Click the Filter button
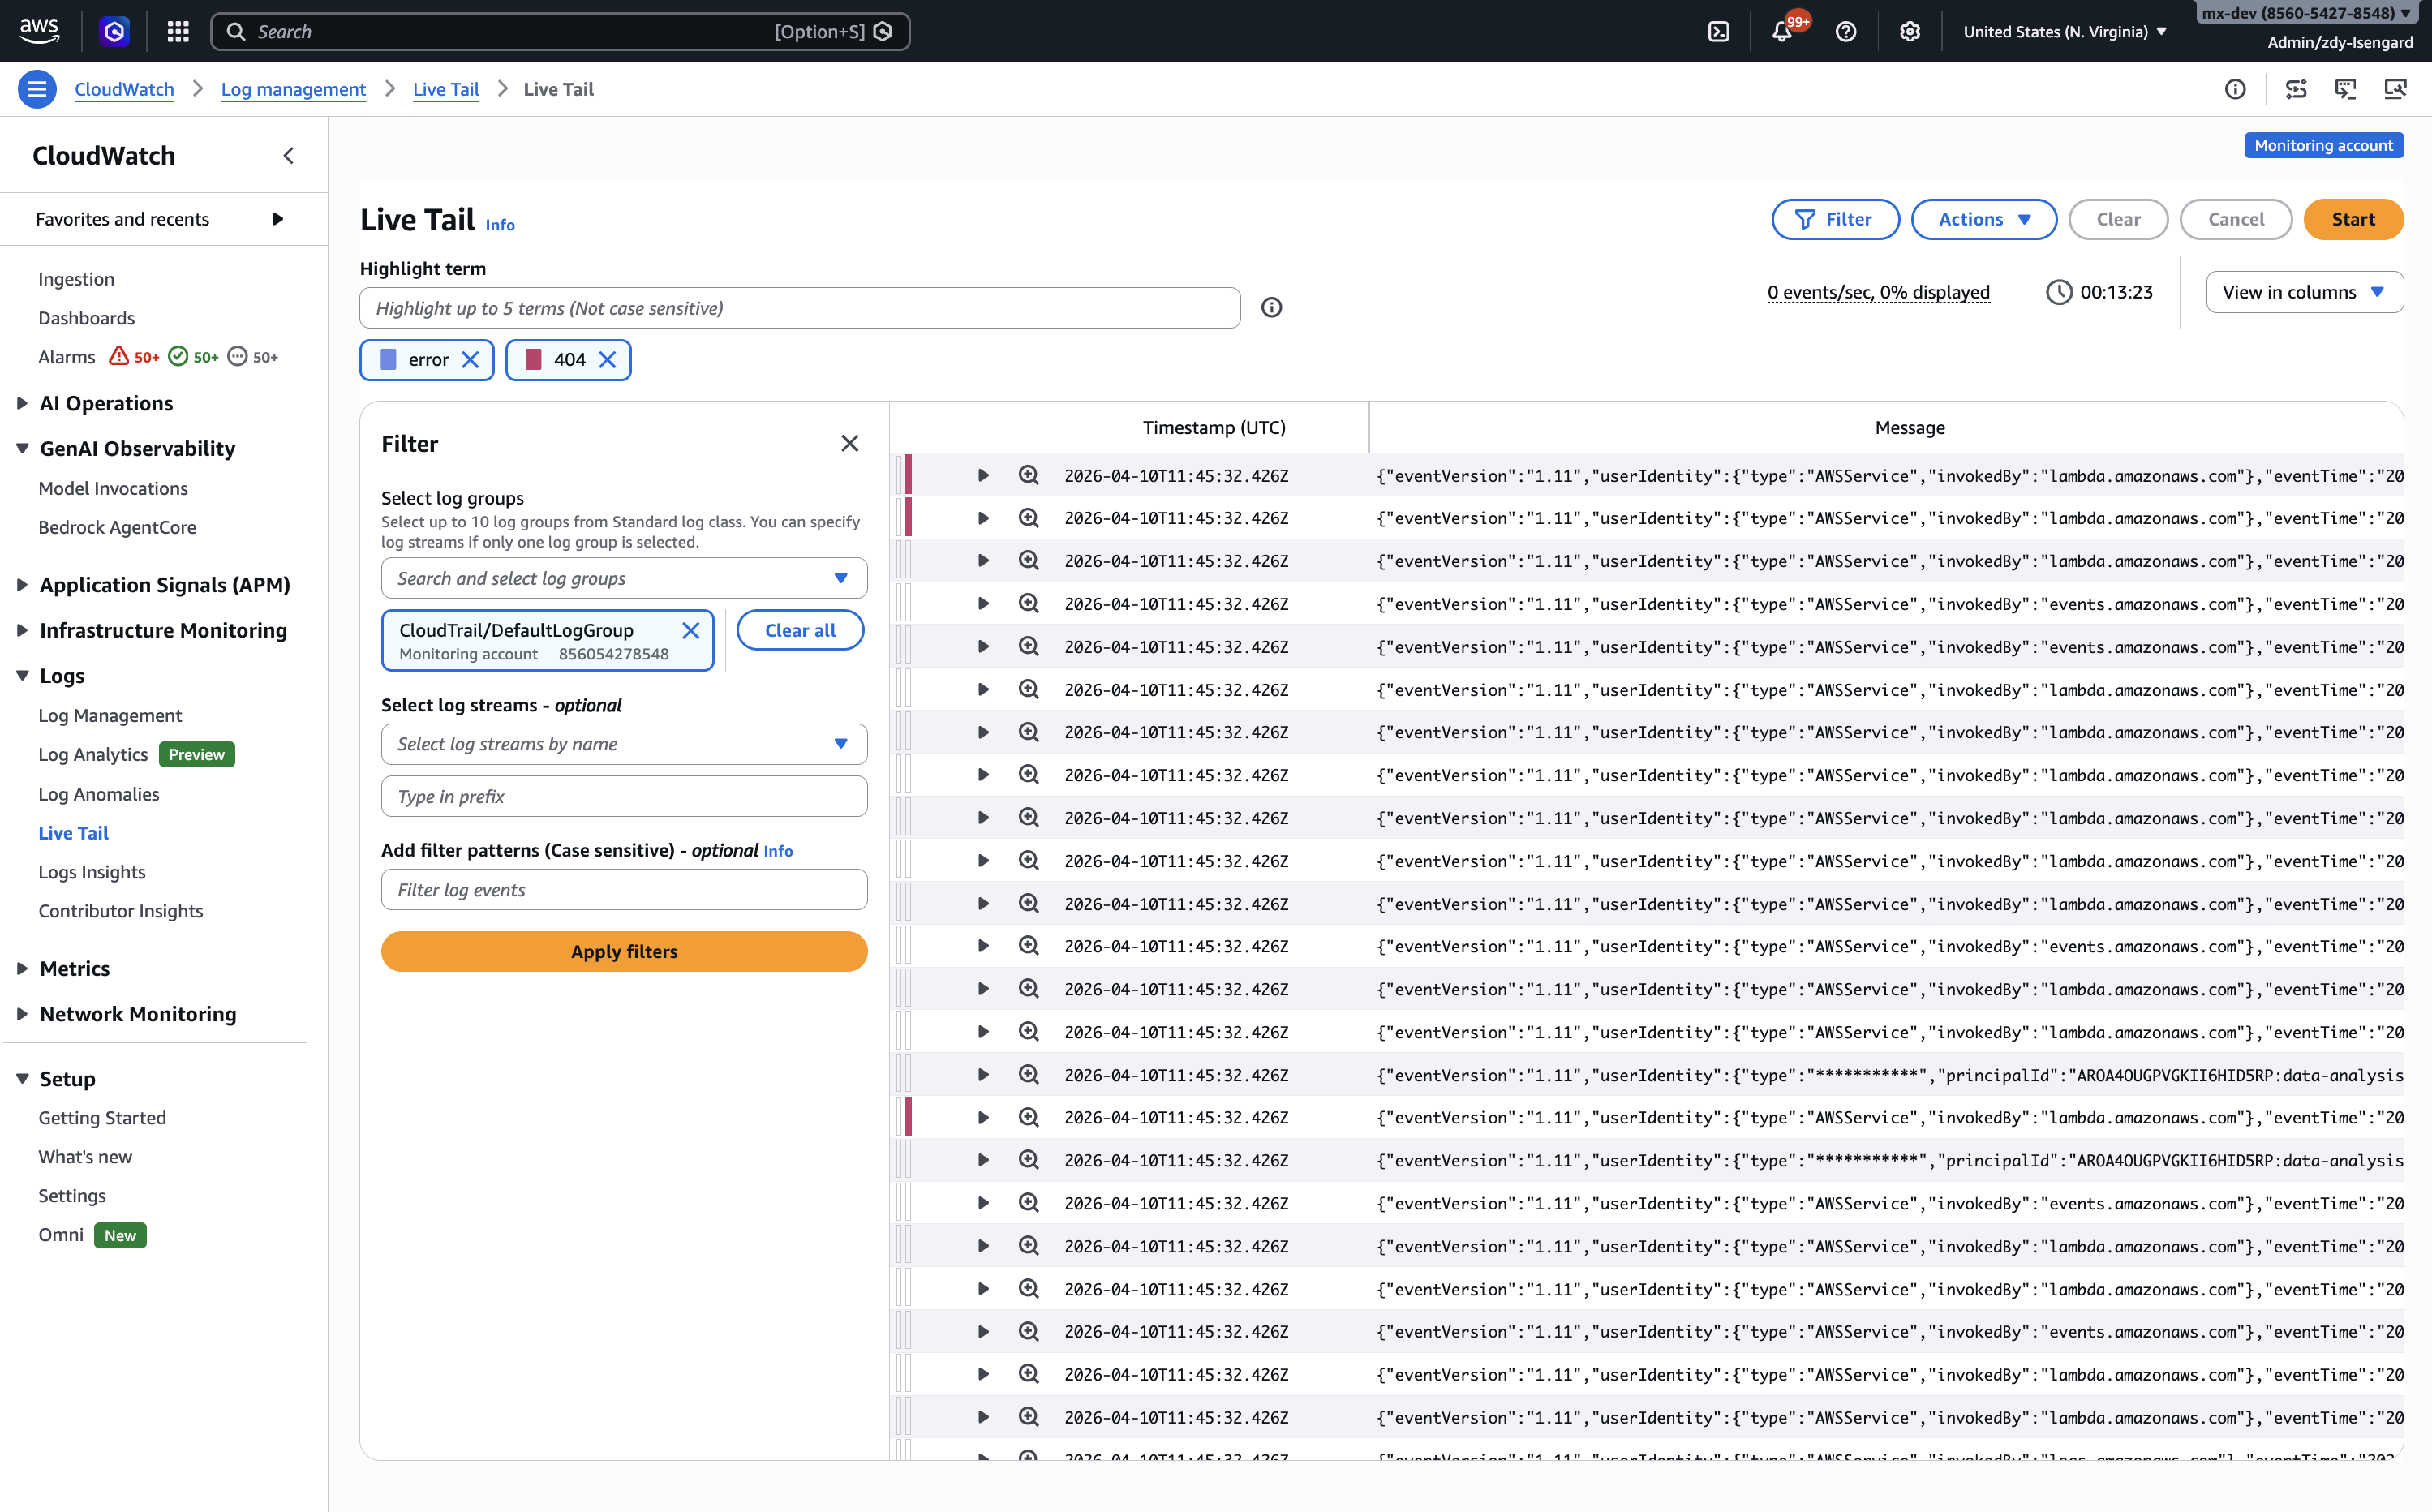2432x1512 pixels. pos(1835,219)
